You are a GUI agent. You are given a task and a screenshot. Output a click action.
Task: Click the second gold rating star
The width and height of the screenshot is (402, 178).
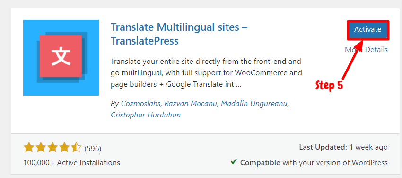coord(41,148)
